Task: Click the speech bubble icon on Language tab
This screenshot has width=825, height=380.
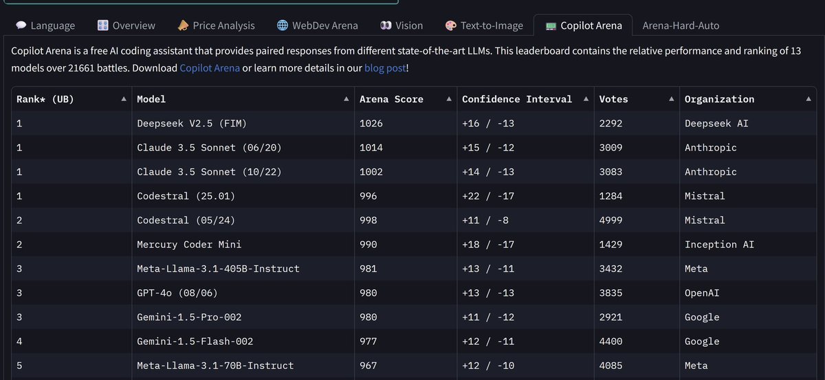Action: point(21,25)
